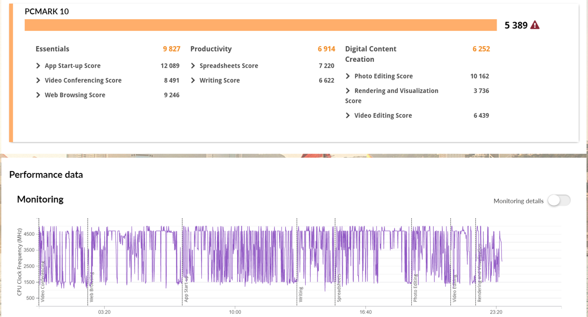Click the Productivity group heading
The image size is (588, 317).
tap(211, 49)
